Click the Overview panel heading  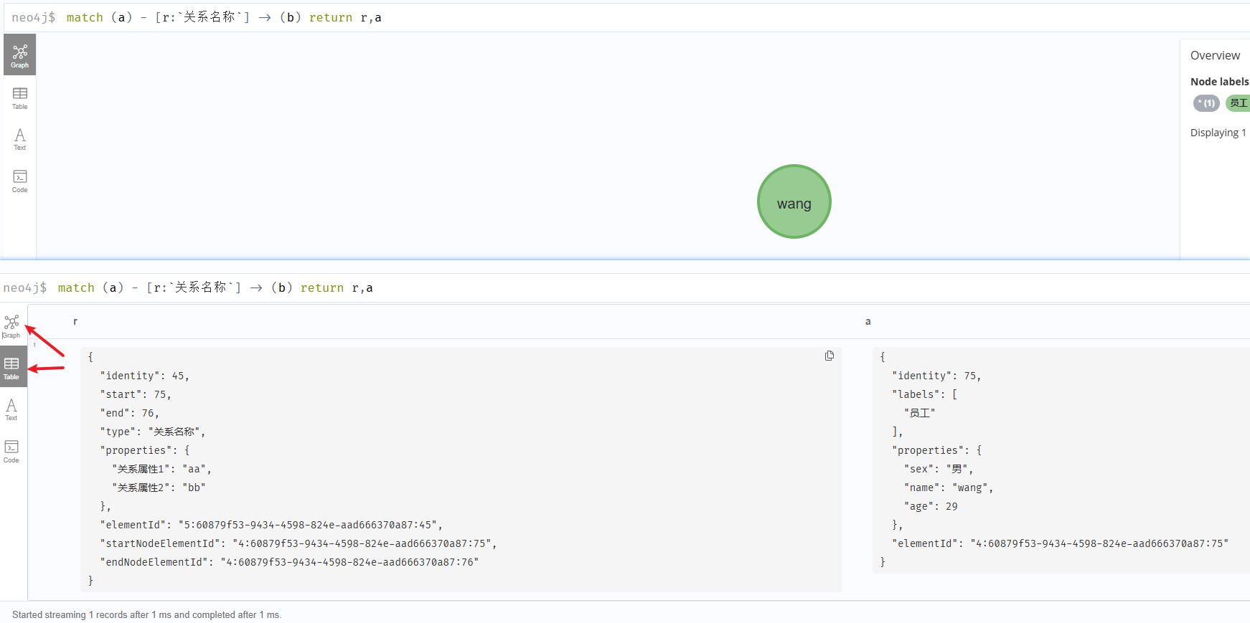point(1215,55)
